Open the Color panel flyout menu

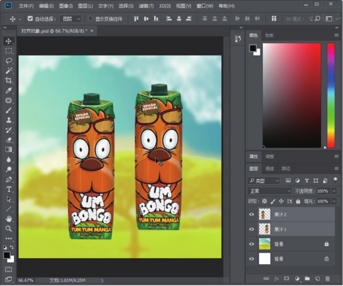click(336, 35)
